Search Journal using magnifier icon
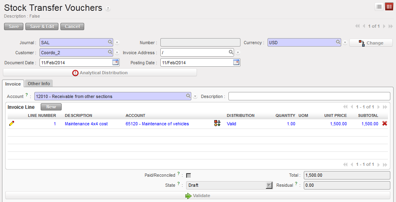This screenshot has width=396, height=202. coord(110,42)
